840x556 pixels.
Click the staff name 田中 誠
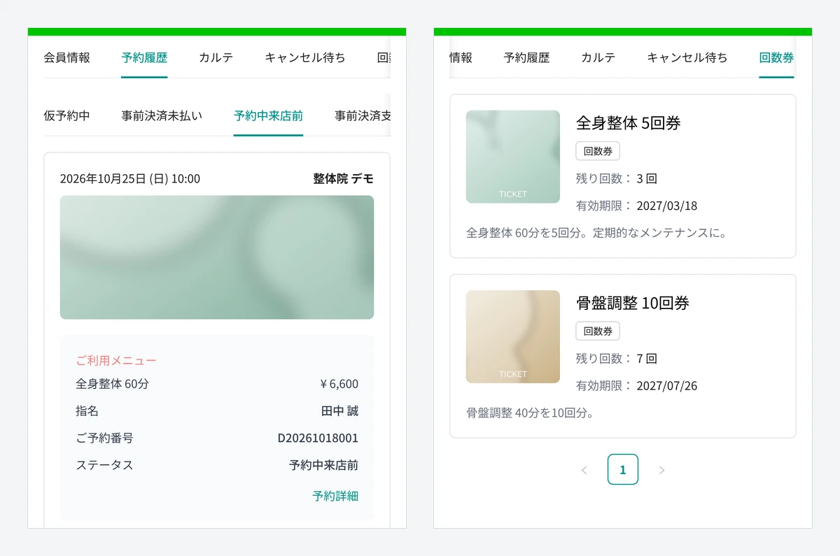[x=340, y=411]
